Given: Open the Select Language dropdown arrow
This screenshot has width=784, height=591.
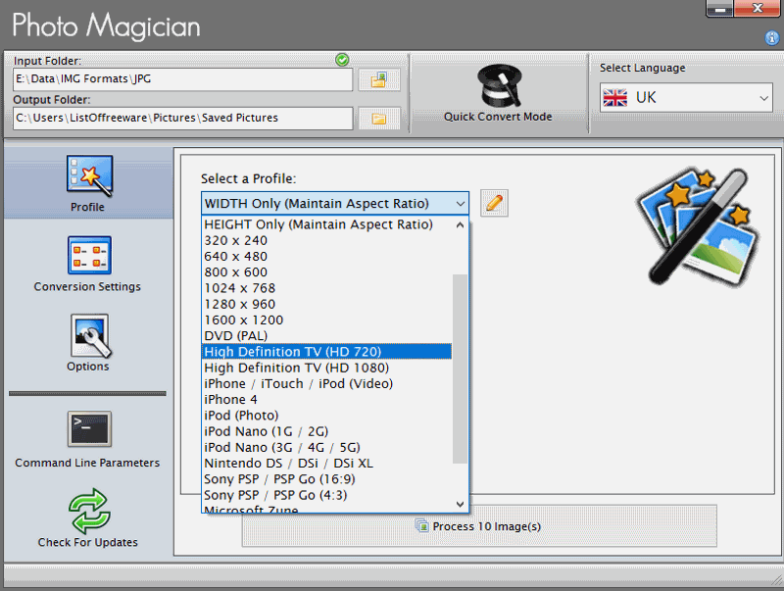Looking at the screenshot, I should tap(763, 98).
